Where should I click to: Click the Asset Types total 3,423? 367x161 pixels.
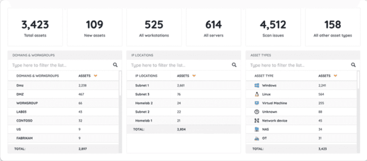[323, 149]
